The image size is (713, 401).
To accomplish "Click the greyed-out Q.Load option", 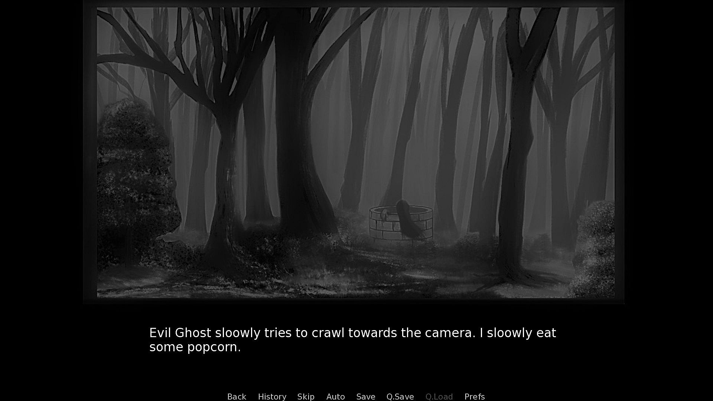I will pyautogui.click(x=439, y=397).
